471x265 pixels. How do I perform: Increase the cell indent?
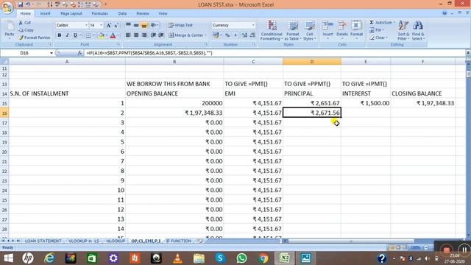tap(161, 35)
